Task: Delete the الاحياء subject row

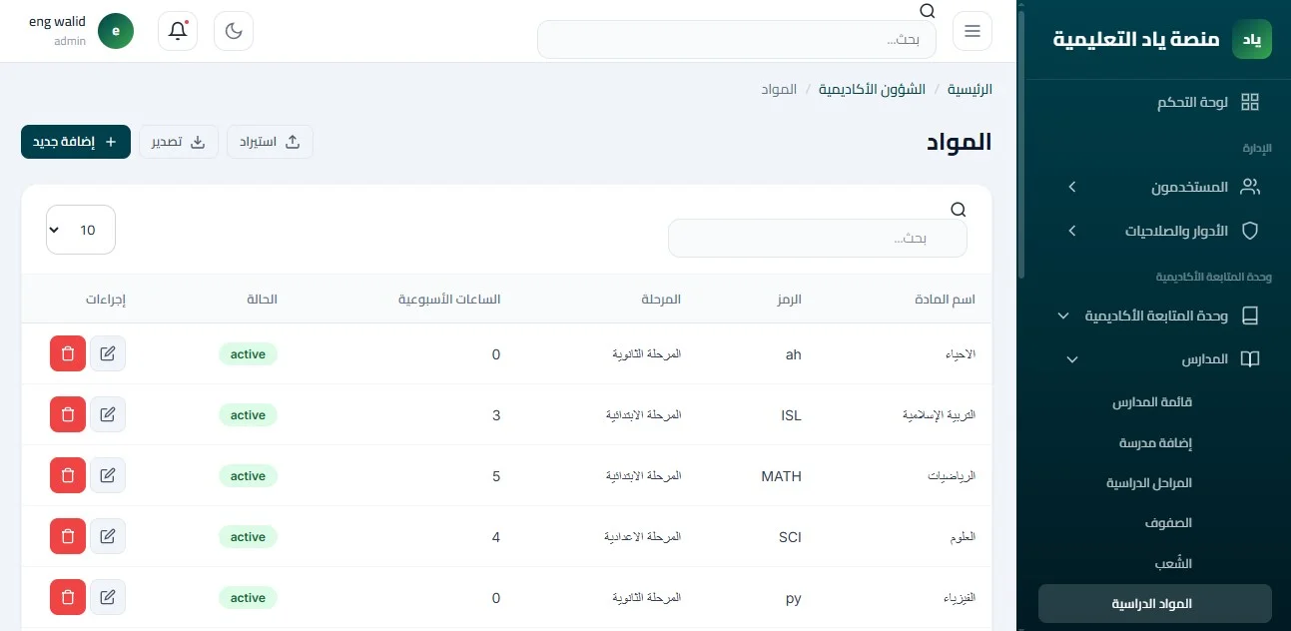Action: 68,353
